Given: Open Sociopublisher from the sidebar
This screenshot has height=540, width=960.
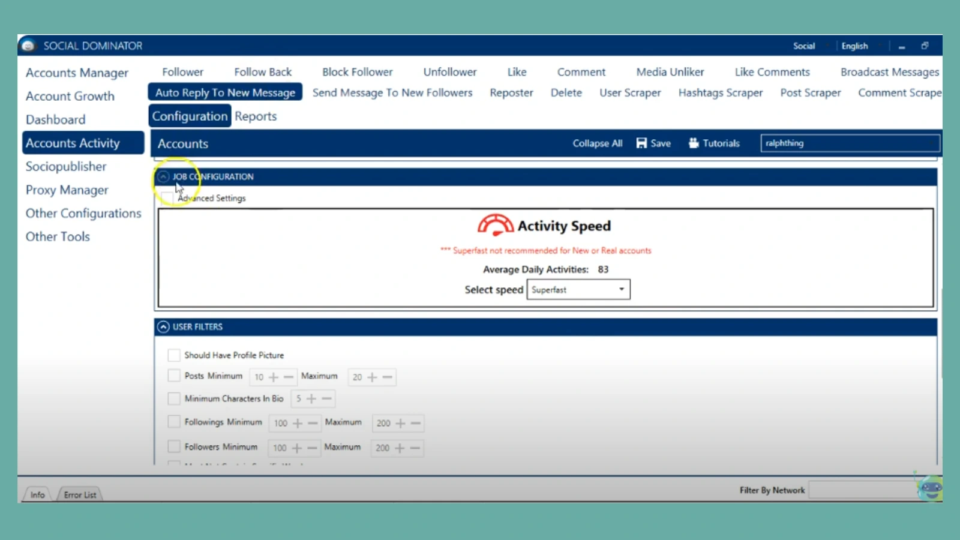Looking at the screenshot, I should [x=65, y=166].
